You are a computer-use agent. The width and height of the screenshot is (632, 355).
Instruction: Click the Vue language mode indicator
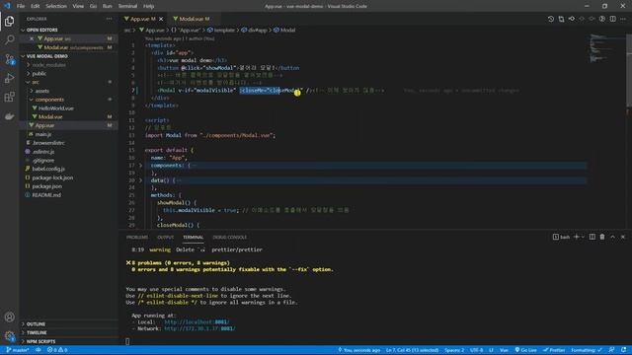(x=504, y=350)
